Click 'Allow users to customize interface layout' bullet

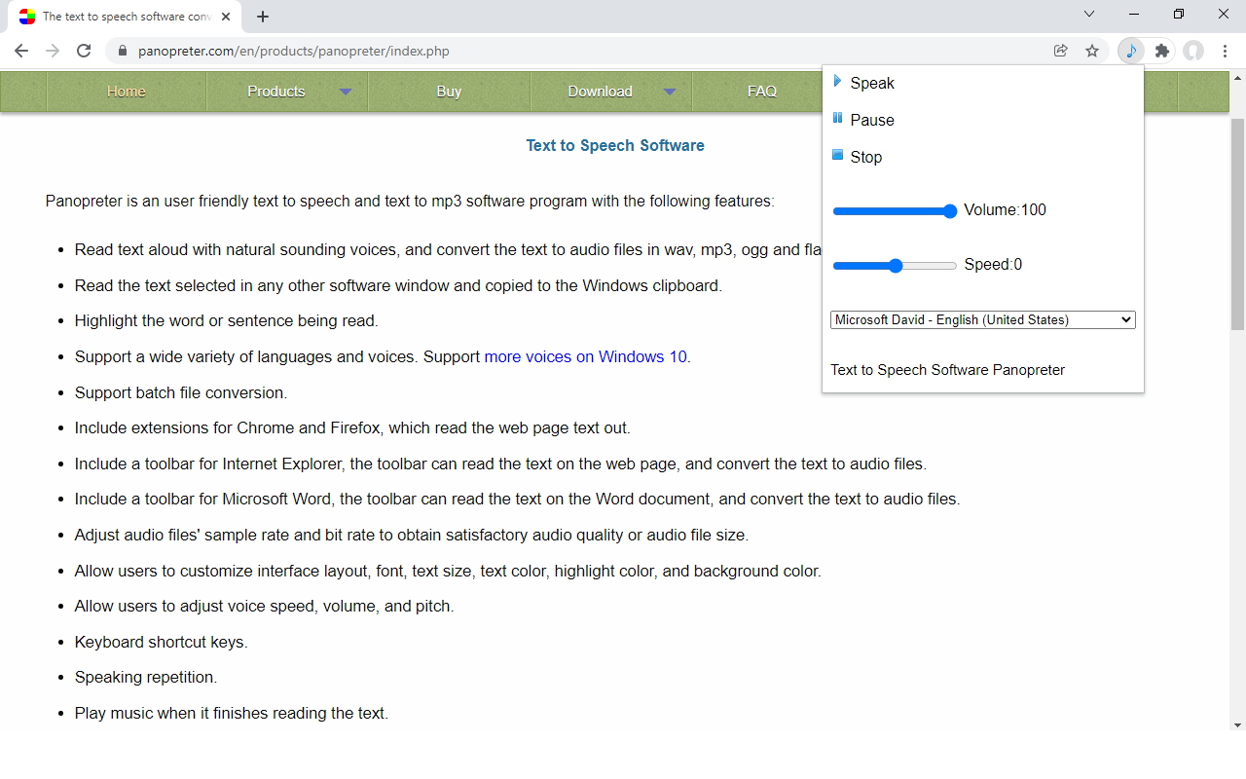click(448, 571)
